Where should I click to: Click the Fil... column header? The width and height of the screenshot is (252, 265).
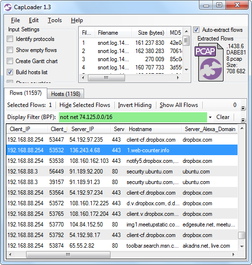(87, 33)
